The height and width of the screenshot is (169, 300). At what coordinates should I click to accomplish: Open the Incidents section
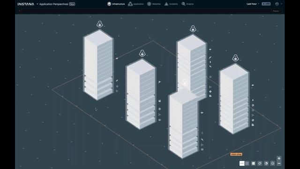pyautogui.click(x=171, y=4)
